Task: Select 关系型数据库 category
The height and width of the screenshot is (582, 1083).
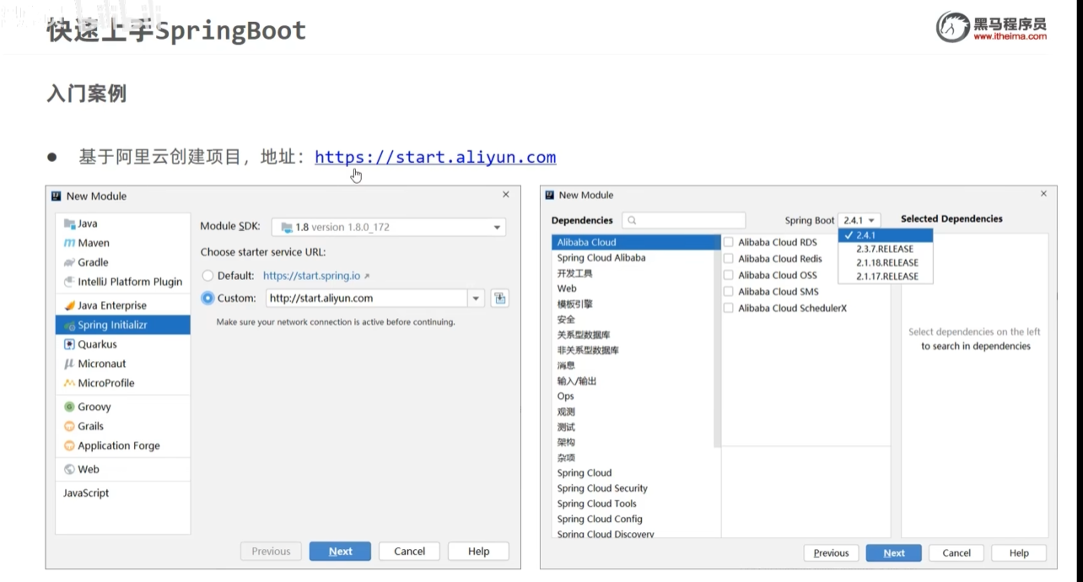Action: (x=633, y=335)
